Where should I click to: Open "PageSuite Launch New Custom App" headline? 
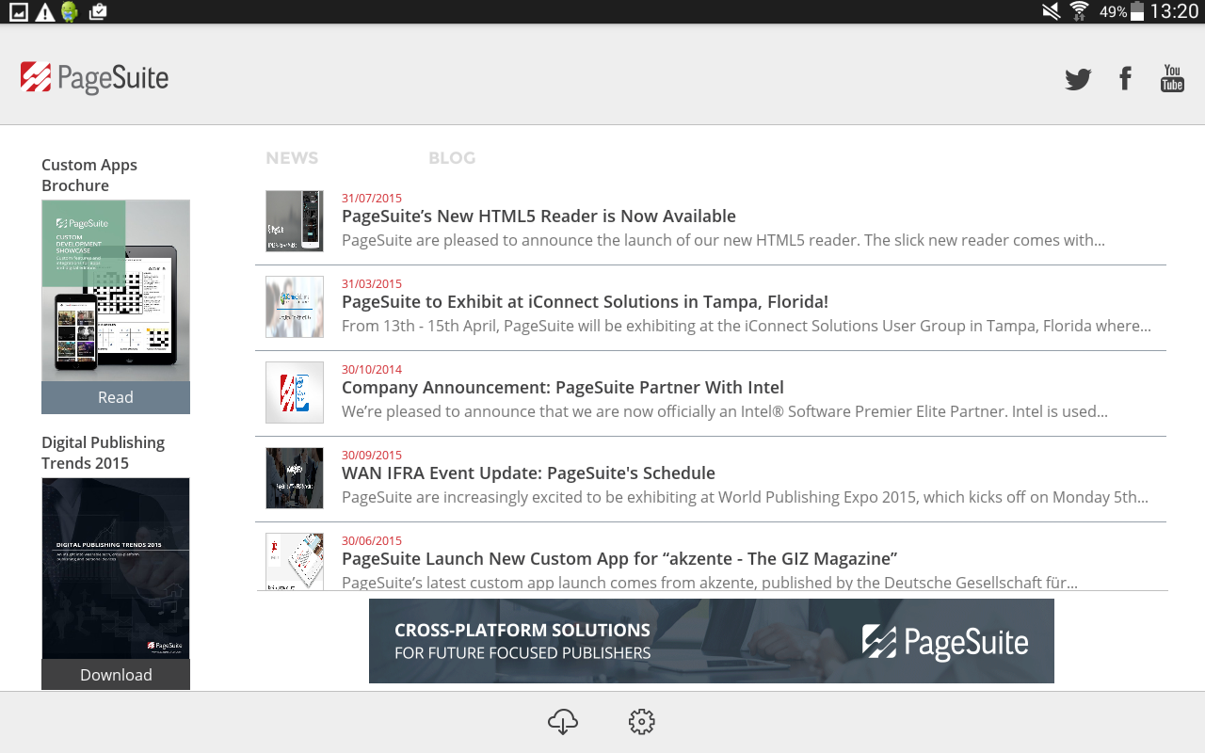(x=619, y=559)
